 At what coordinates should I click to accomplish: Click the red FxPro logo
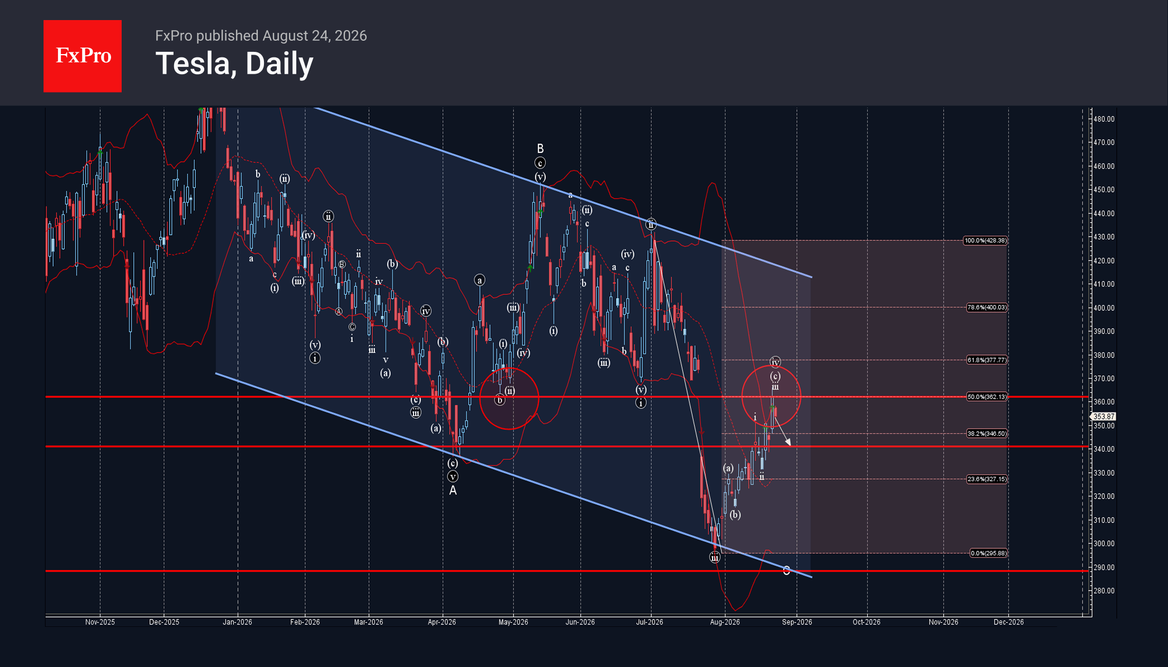pyautogui.click(x=83, y=56)
